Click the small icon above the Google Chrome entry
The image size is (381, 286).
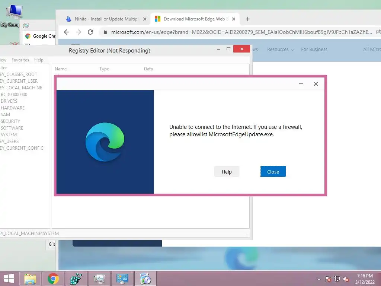[x=26, y=25]
